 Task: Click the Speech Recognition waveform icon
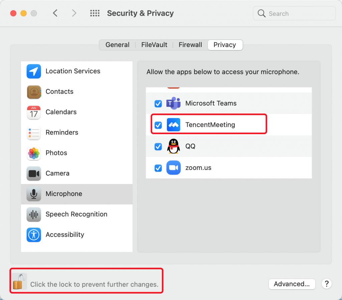[34, 214]
